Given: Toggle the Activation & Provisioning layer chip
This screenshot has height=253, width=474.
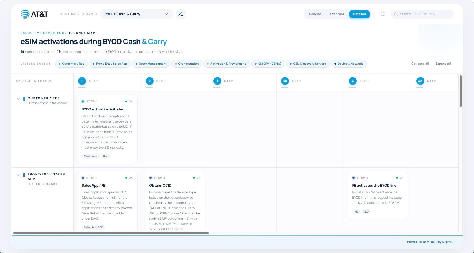Looking at the screenshot, I should coord(227,64).
